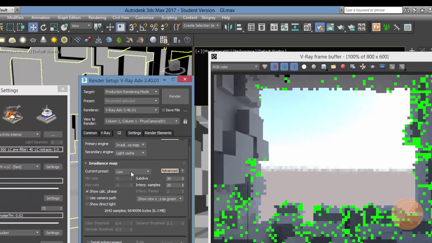Toggle Window/Crossing selection mode
Image resolution: width=432 pixels, height=243 pixels.
(x=21, y=27)
